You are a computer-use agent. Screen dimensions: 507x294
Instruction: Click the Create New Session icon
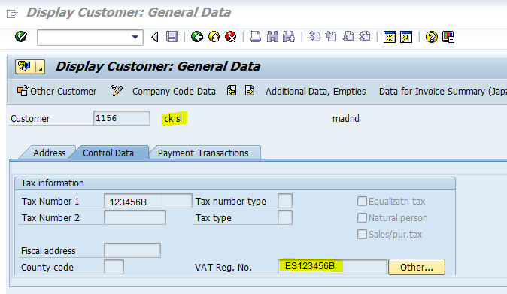click(390, 37)
